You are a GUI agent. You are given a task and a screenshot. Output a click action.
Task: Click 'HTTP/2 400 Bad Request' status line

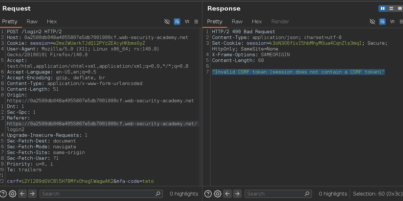coord(243,32)
